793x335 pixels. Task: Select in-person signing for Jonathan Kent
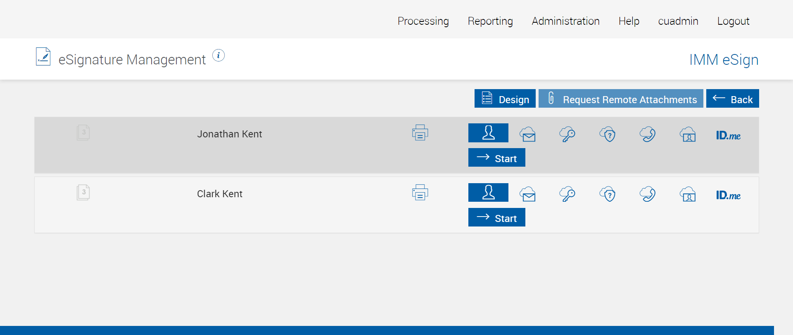(x=488, y=133)
